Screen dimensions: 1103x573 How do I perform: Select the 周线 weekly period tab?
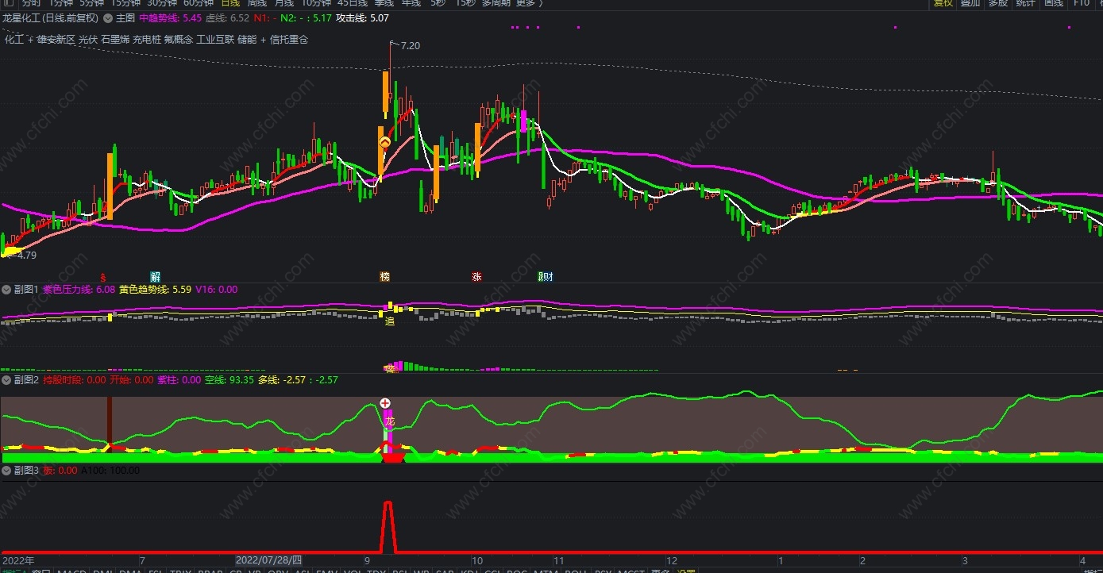pyautogui.click(x=256, y=3)
